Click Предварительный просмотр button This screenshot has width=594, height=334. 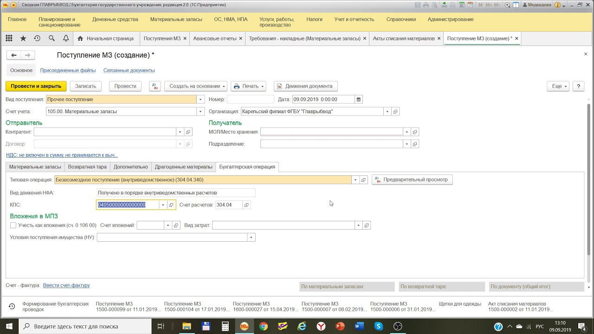pos(412,180)
